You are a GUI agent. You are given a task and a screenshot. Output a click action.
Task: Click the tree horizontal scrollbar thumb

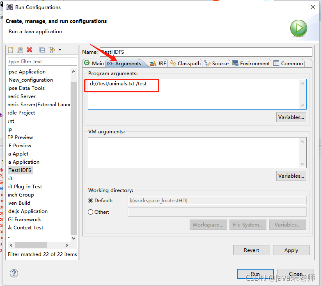point(31,245)
